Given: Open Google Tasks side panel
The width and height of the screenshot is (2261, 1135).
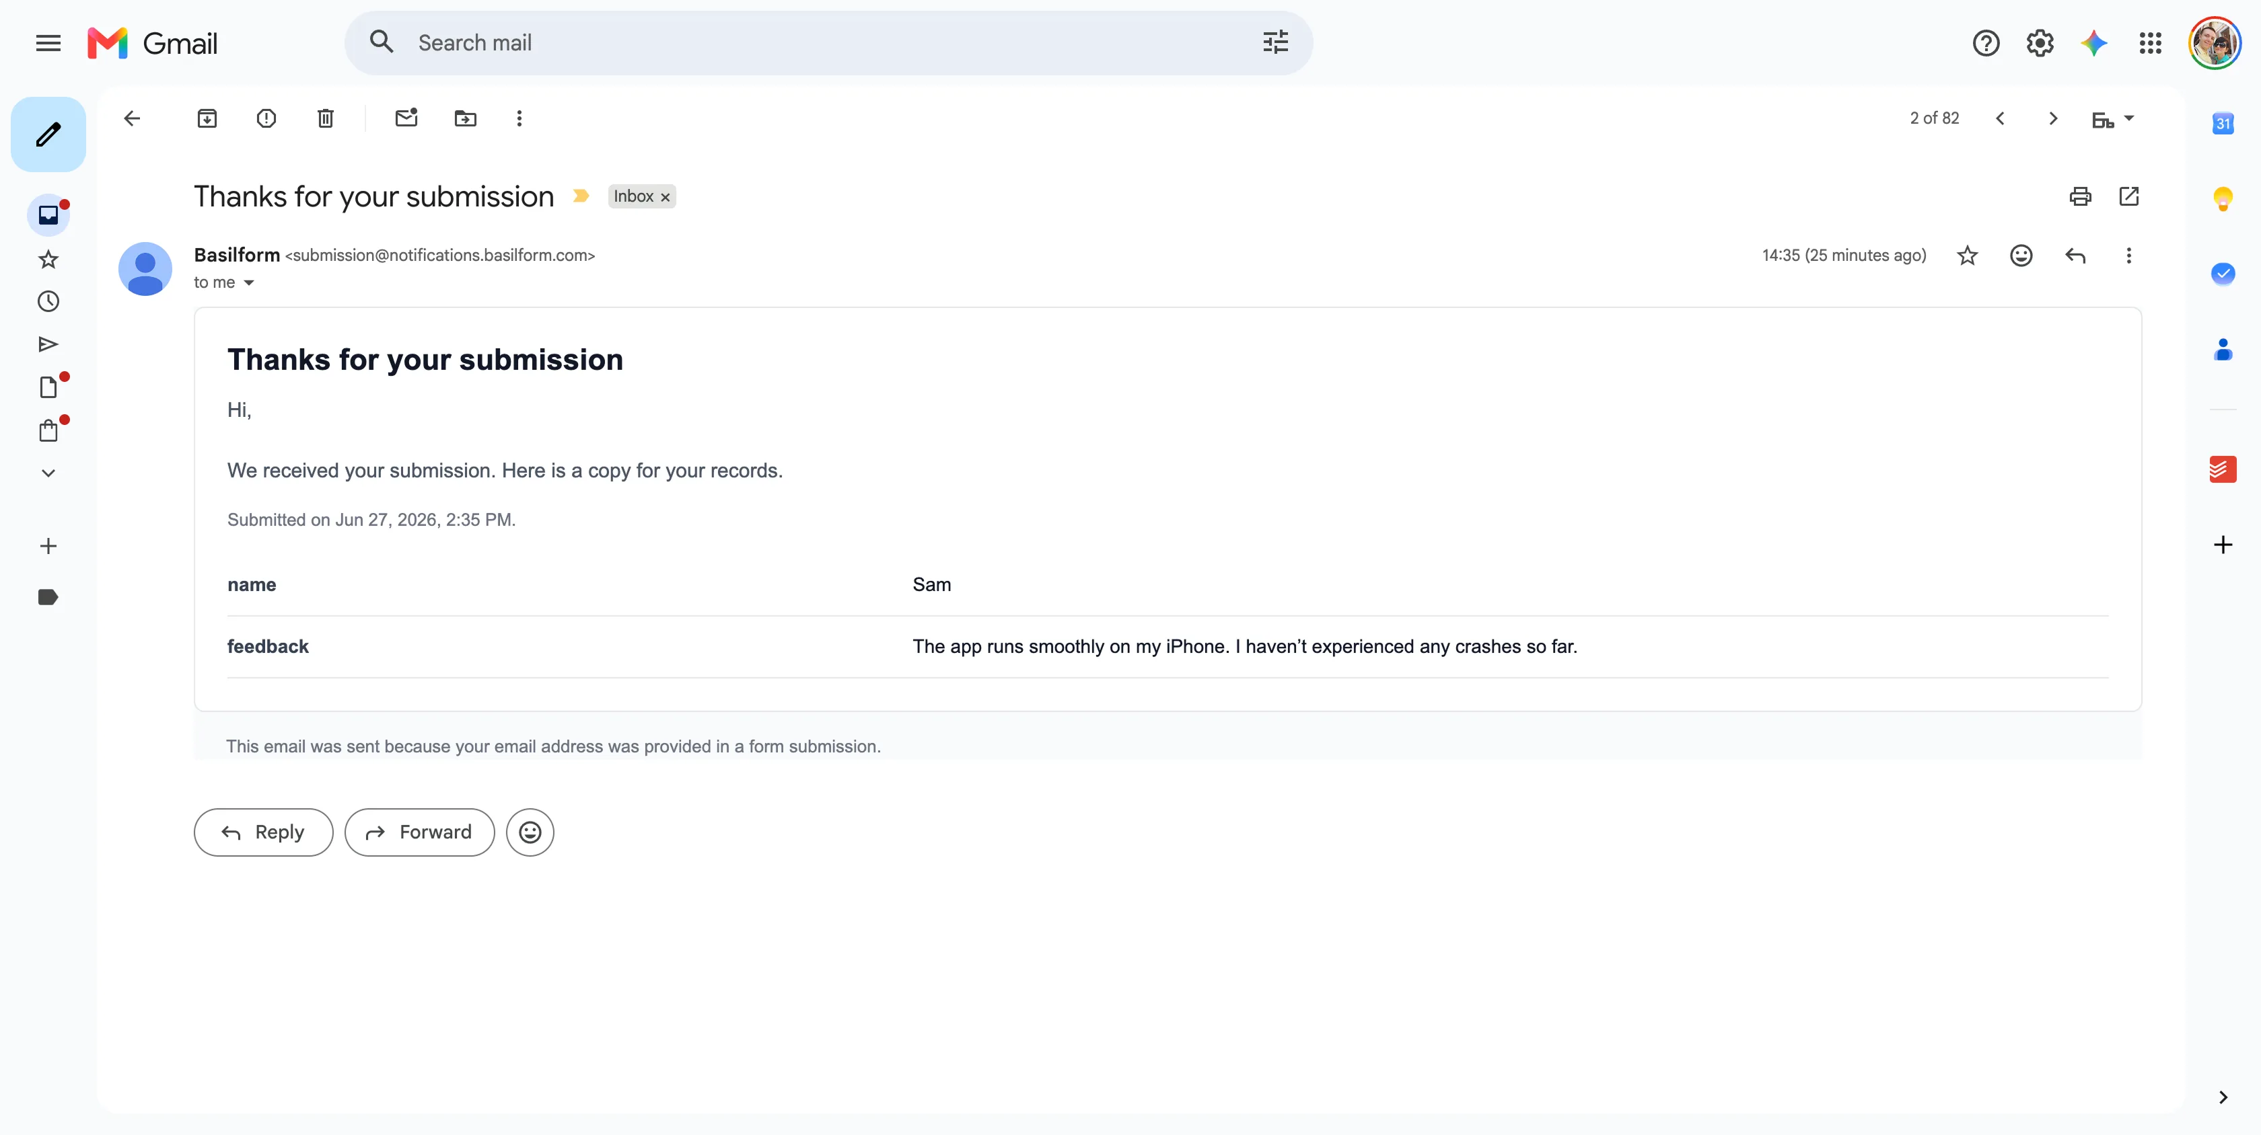Looking at the screenshot, I should tap(2223, 274).
